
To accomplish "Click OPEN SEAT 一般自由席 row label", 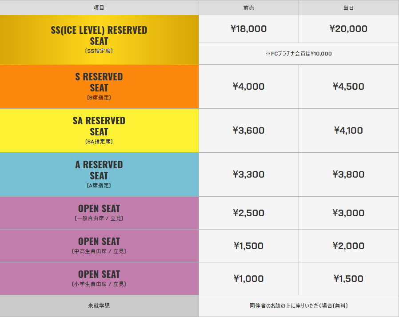I will (x=99, y=213).
